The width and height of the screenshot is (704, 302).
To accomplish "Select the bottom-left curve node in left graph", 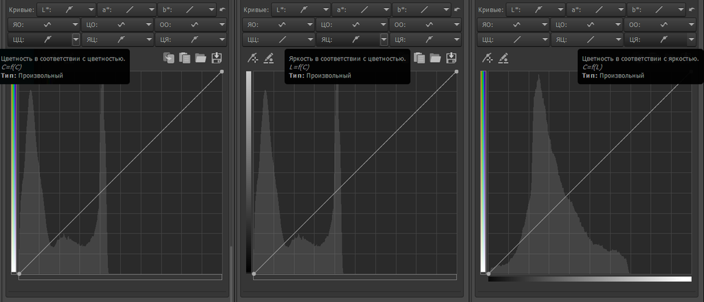I will pos(19,274).
